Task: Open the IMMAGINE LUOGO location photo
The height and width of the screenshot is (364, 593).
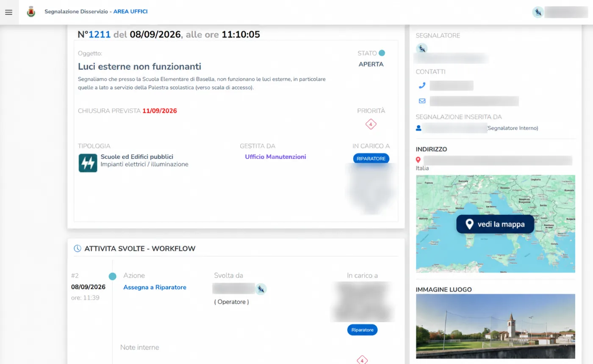Action: [x=496, y=326]
